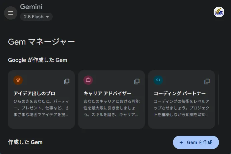Viewport: 231px width, 154px height.
Task: Click the plus icon on create button
Action: click(x=181, y=142)
